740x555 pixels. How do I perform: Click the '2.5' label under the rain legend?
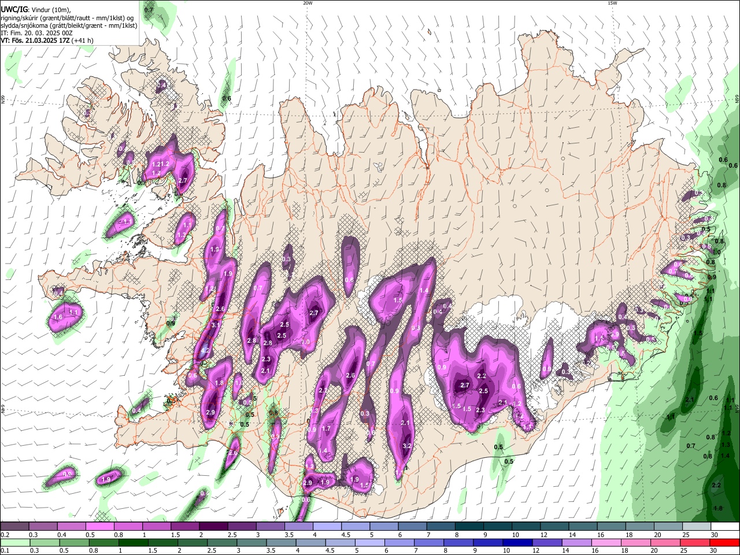(x=212, y=551)
